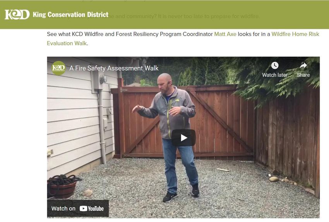Click the YouTube logo in the video corner
329x222 pixels.
pyautogui.click(x=92, y=208)
